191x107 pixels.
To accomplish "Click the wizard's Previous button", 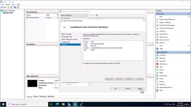I will pos(109,79).
